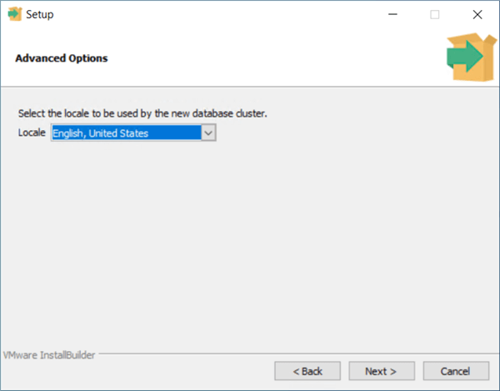Click the VMware InstallBuilder label

49,354
